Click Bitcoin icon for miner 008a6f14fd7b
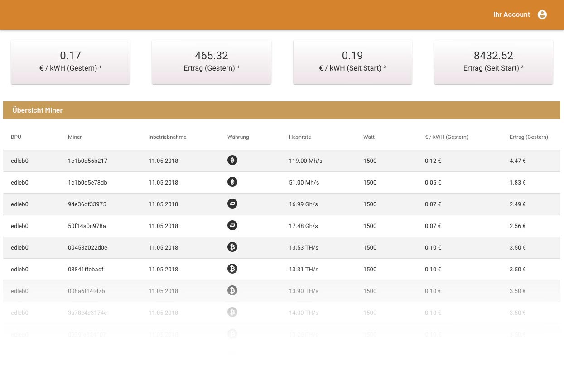This screenshot has height=365, width=564. point(232,291)
